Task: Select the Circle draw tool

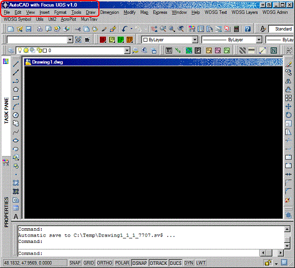Action: pos(16,115)
